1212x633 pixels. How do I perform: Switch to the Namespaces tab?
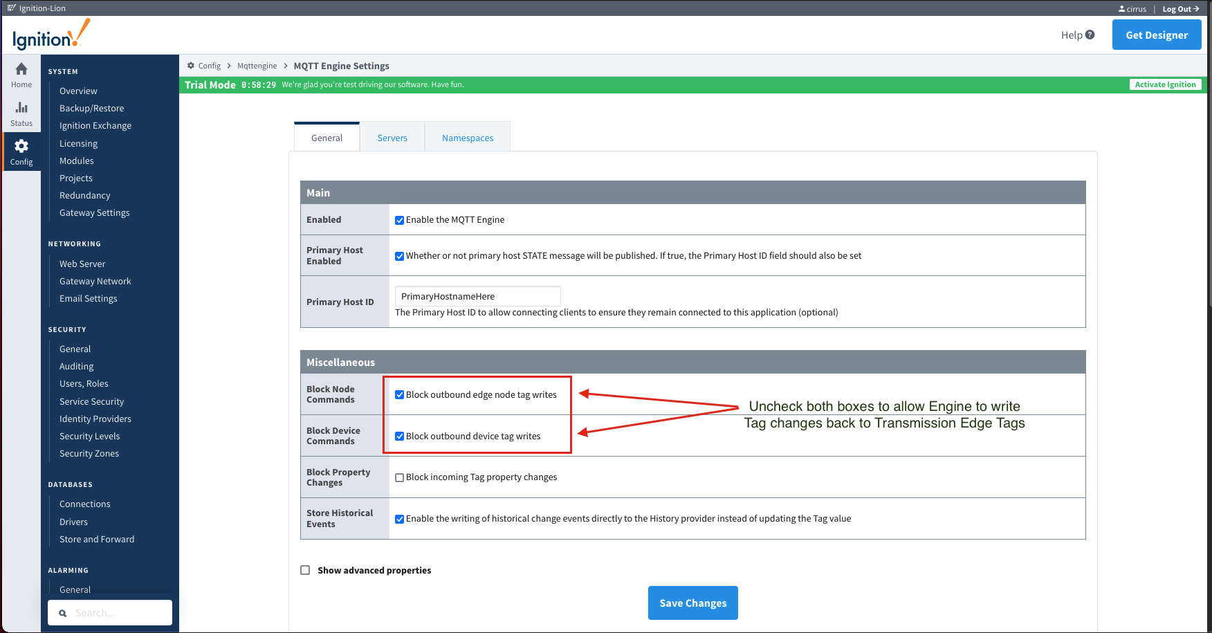pos(468,138)
